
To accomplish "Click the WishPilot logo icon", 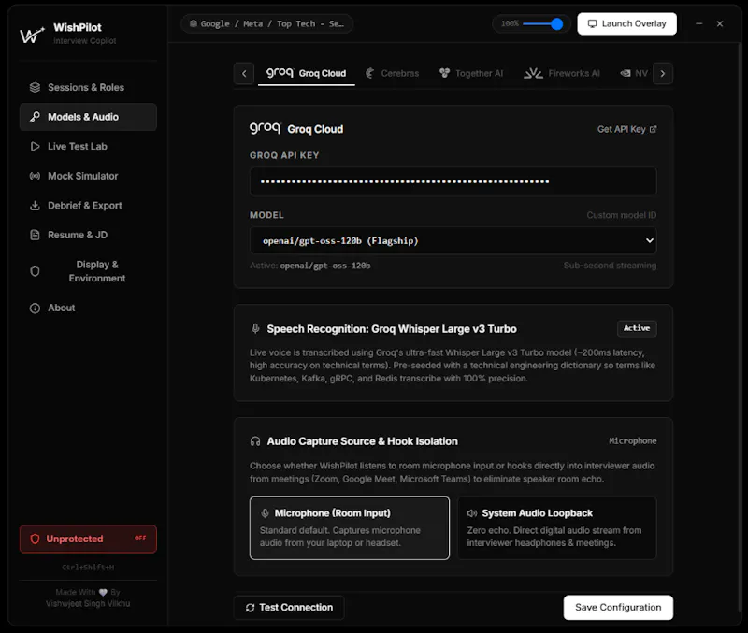I will (x=32, y=35).
